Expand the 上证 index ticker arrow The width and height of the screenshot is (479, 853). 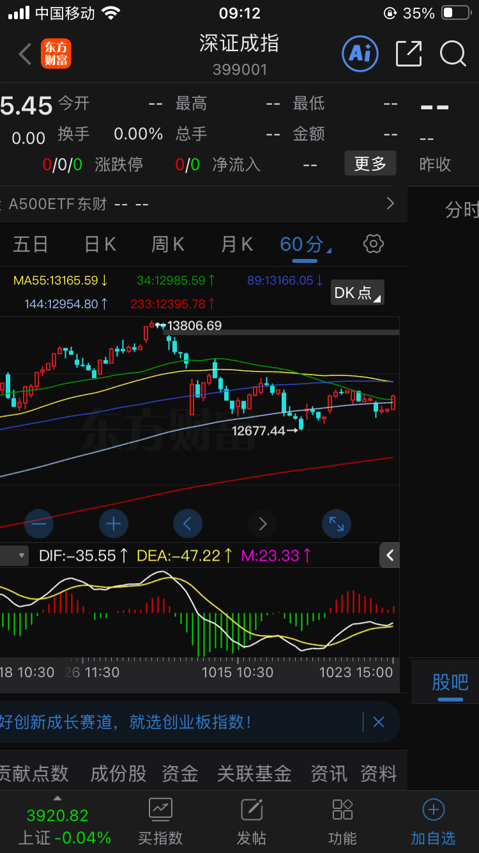pyautogui.click(x=57, y=799)
